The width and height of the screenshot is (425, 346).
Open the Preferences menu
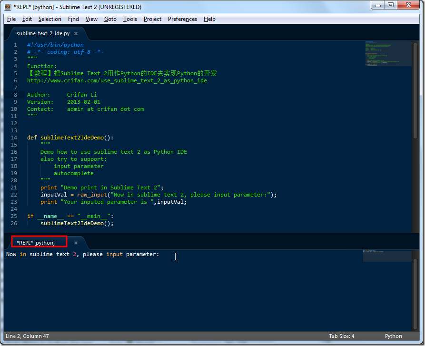pos(182,19)
